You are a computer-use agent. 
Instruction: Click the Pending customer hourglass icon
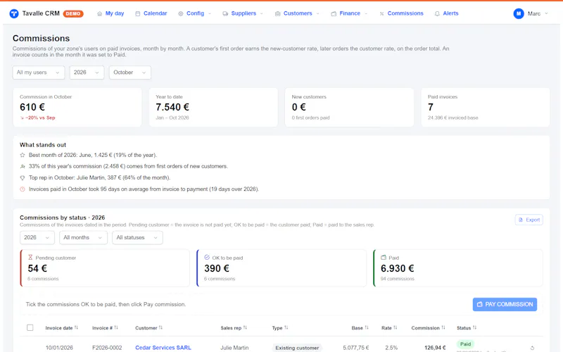coord(30,258)
